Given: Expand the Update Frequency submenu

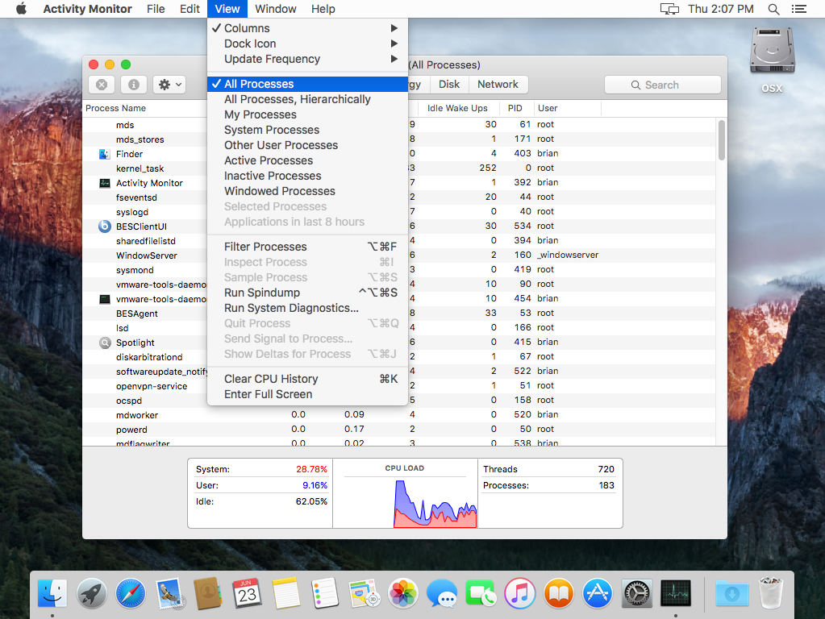Looking at the screenshot, I should (308, 59).
